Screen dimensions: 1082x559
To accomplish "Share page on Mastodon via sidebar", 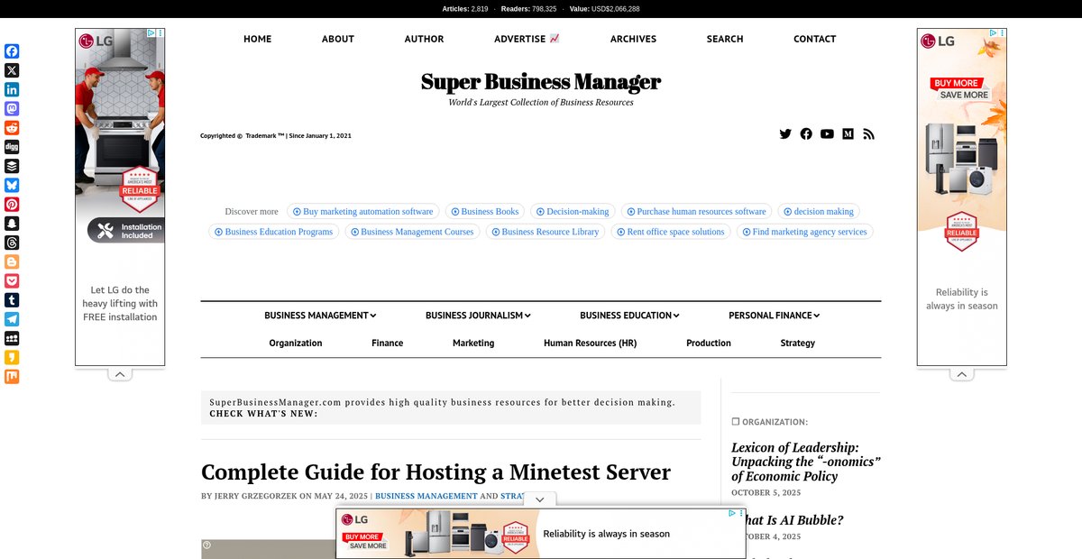I will click(x=12, y=108).
